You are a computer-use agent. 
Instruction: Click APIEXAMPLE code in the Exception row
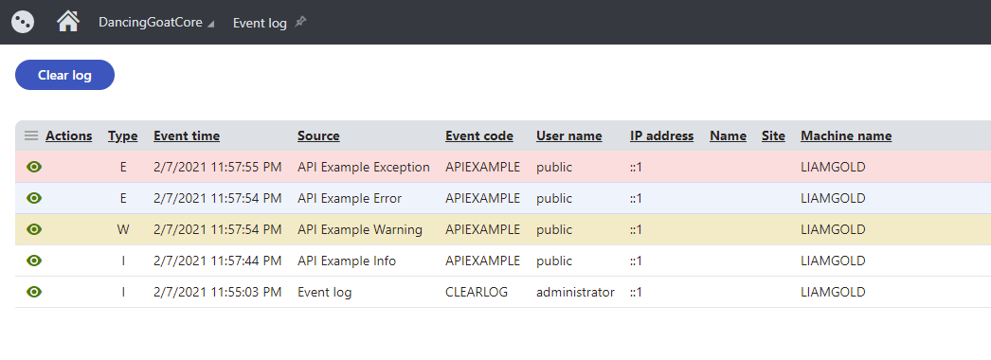click(483, 168)
